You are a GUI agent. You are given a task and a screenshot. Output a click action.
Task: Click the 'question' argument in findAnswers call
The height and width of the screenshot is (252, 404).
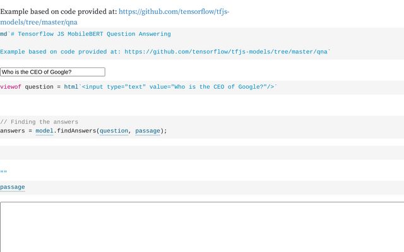[x=114, y=131]
